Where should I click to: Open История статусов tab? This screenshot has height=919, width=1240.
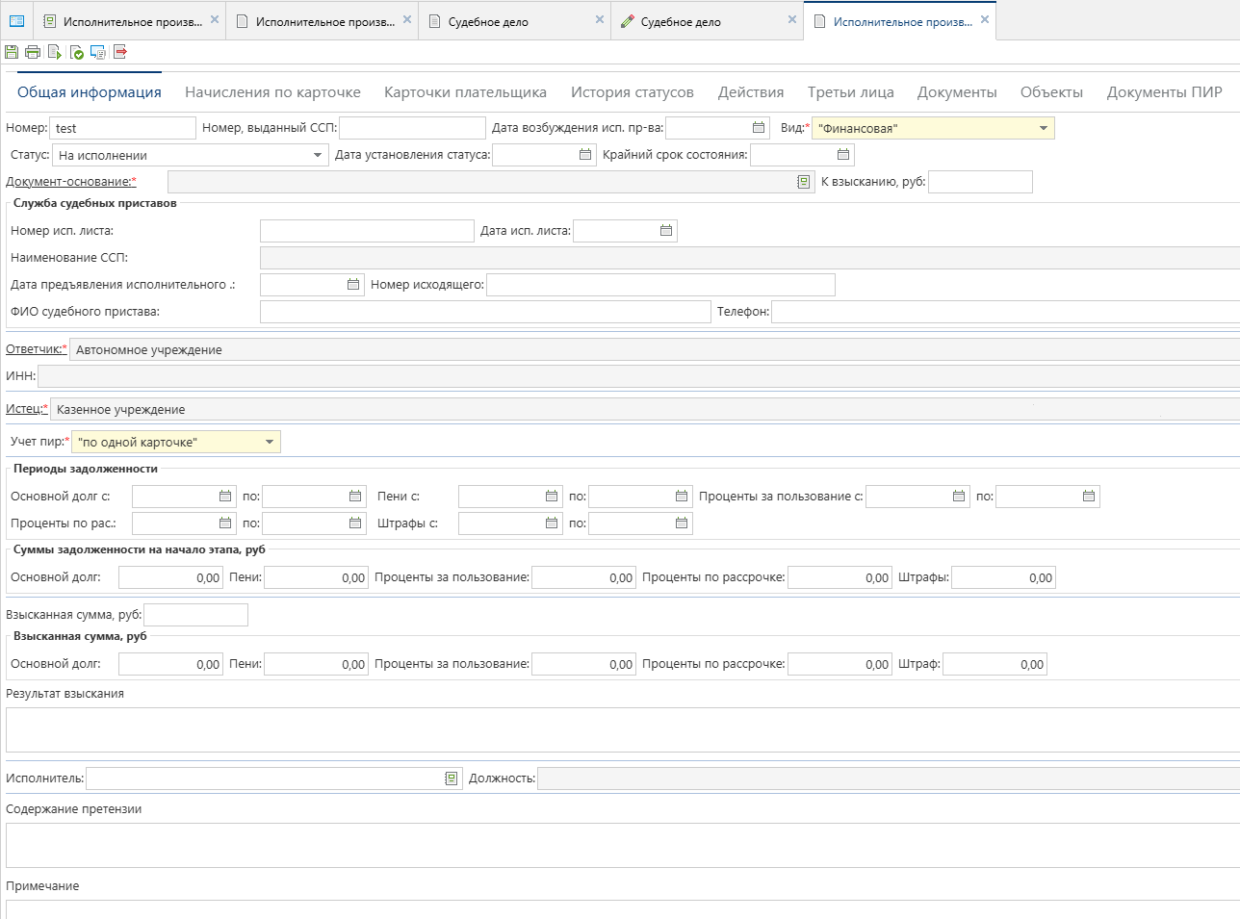click(633, 92)
